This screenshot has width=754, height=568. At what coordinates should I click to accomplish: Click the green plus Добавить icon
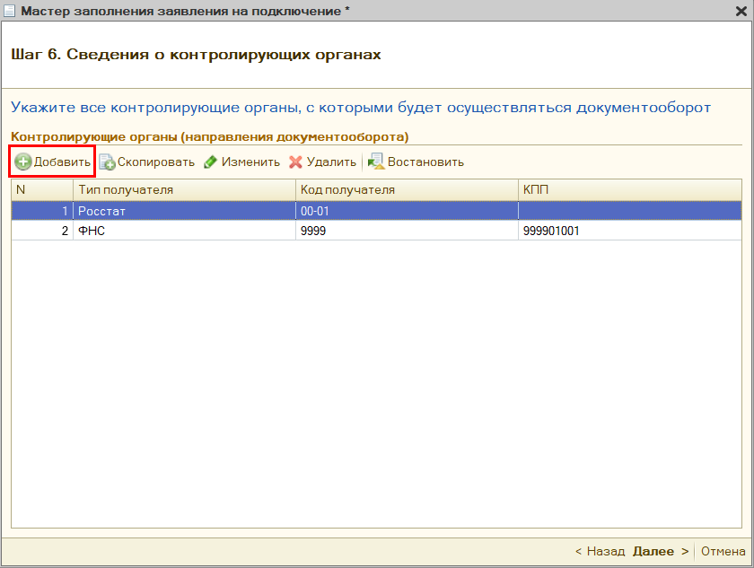(23, 162)
